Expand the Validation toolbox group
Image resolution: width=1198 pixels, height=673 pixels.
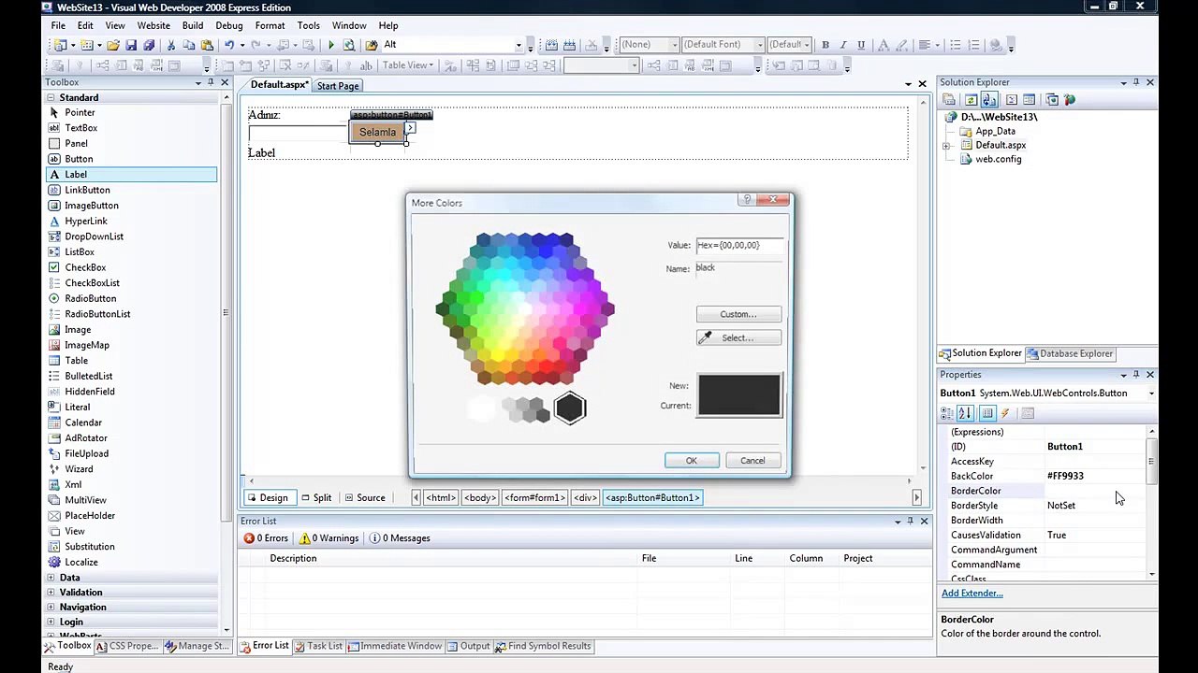click(x=51, y=593)
